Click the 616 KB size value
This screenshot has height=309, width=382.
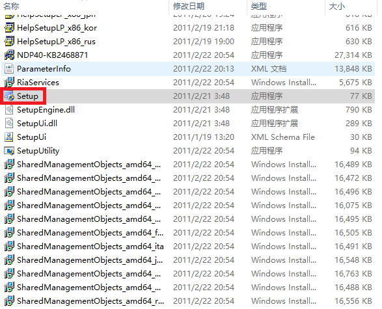click(359, 28)
